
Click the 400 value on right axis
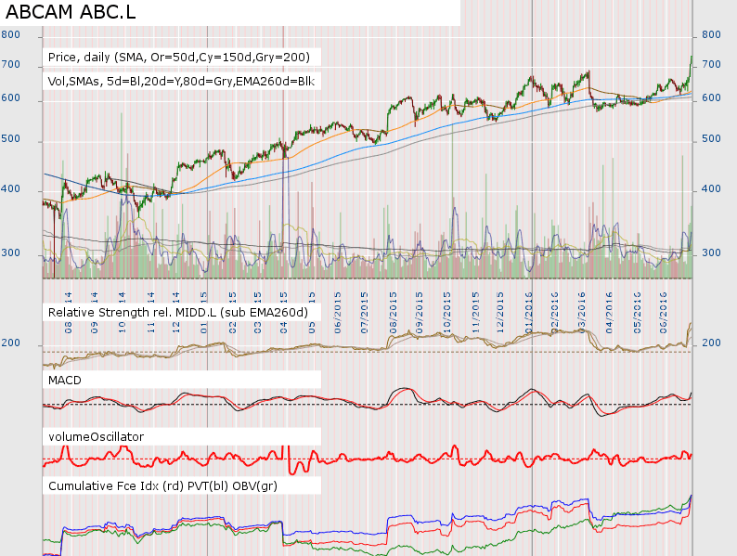[x=711, y=189]
